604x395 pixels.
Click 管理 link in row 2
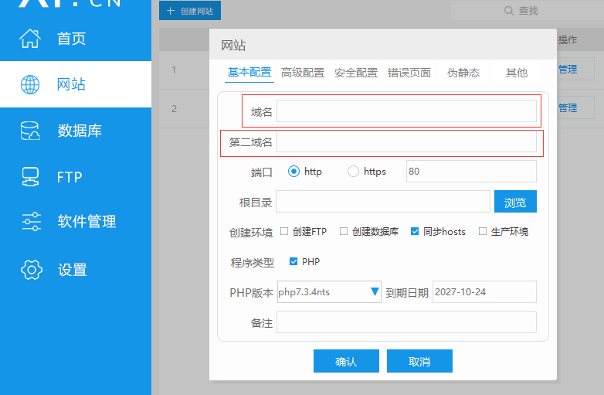click(568, 108)
